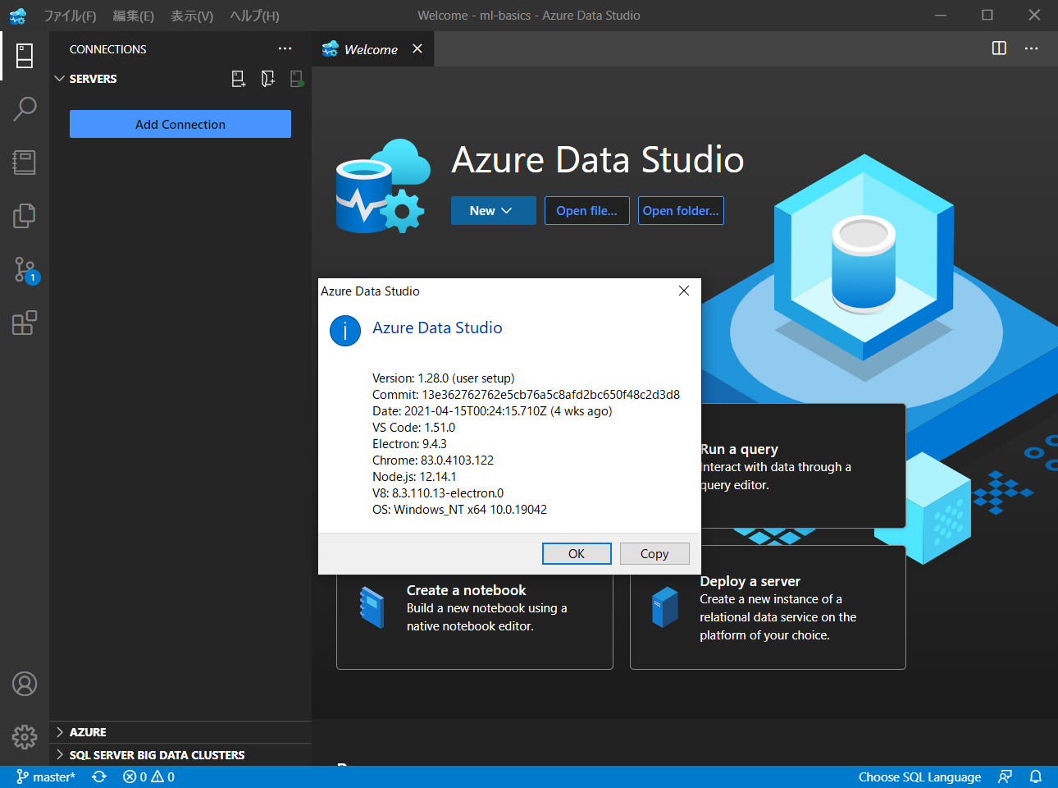Open the Extensions view
1058x788 pixels.
click(x=24, y=323)
